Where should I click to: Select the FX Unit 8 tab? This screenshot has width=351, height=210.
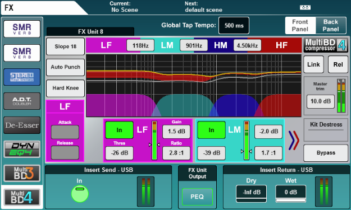[x=90, y=32]
